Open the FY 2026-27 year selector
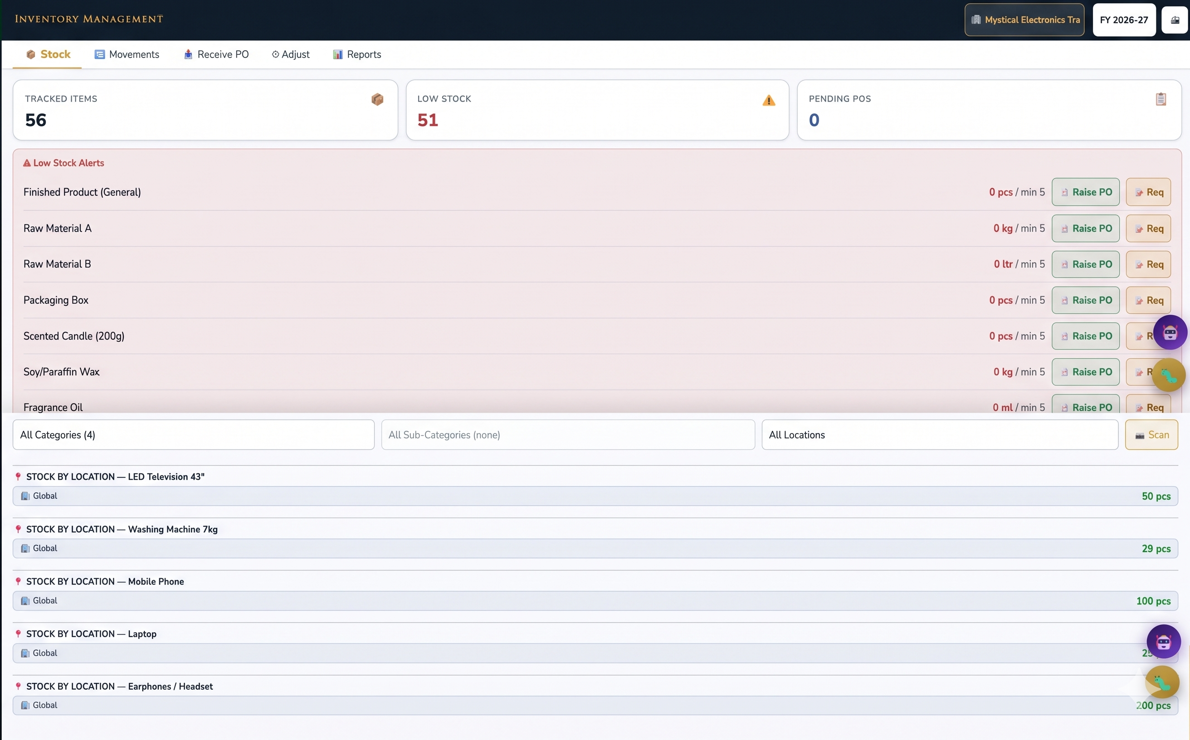 point(1124,19)
